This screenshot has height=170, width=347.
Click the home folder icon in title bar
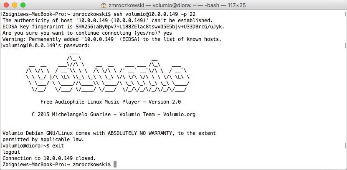(x=103, y=5)
